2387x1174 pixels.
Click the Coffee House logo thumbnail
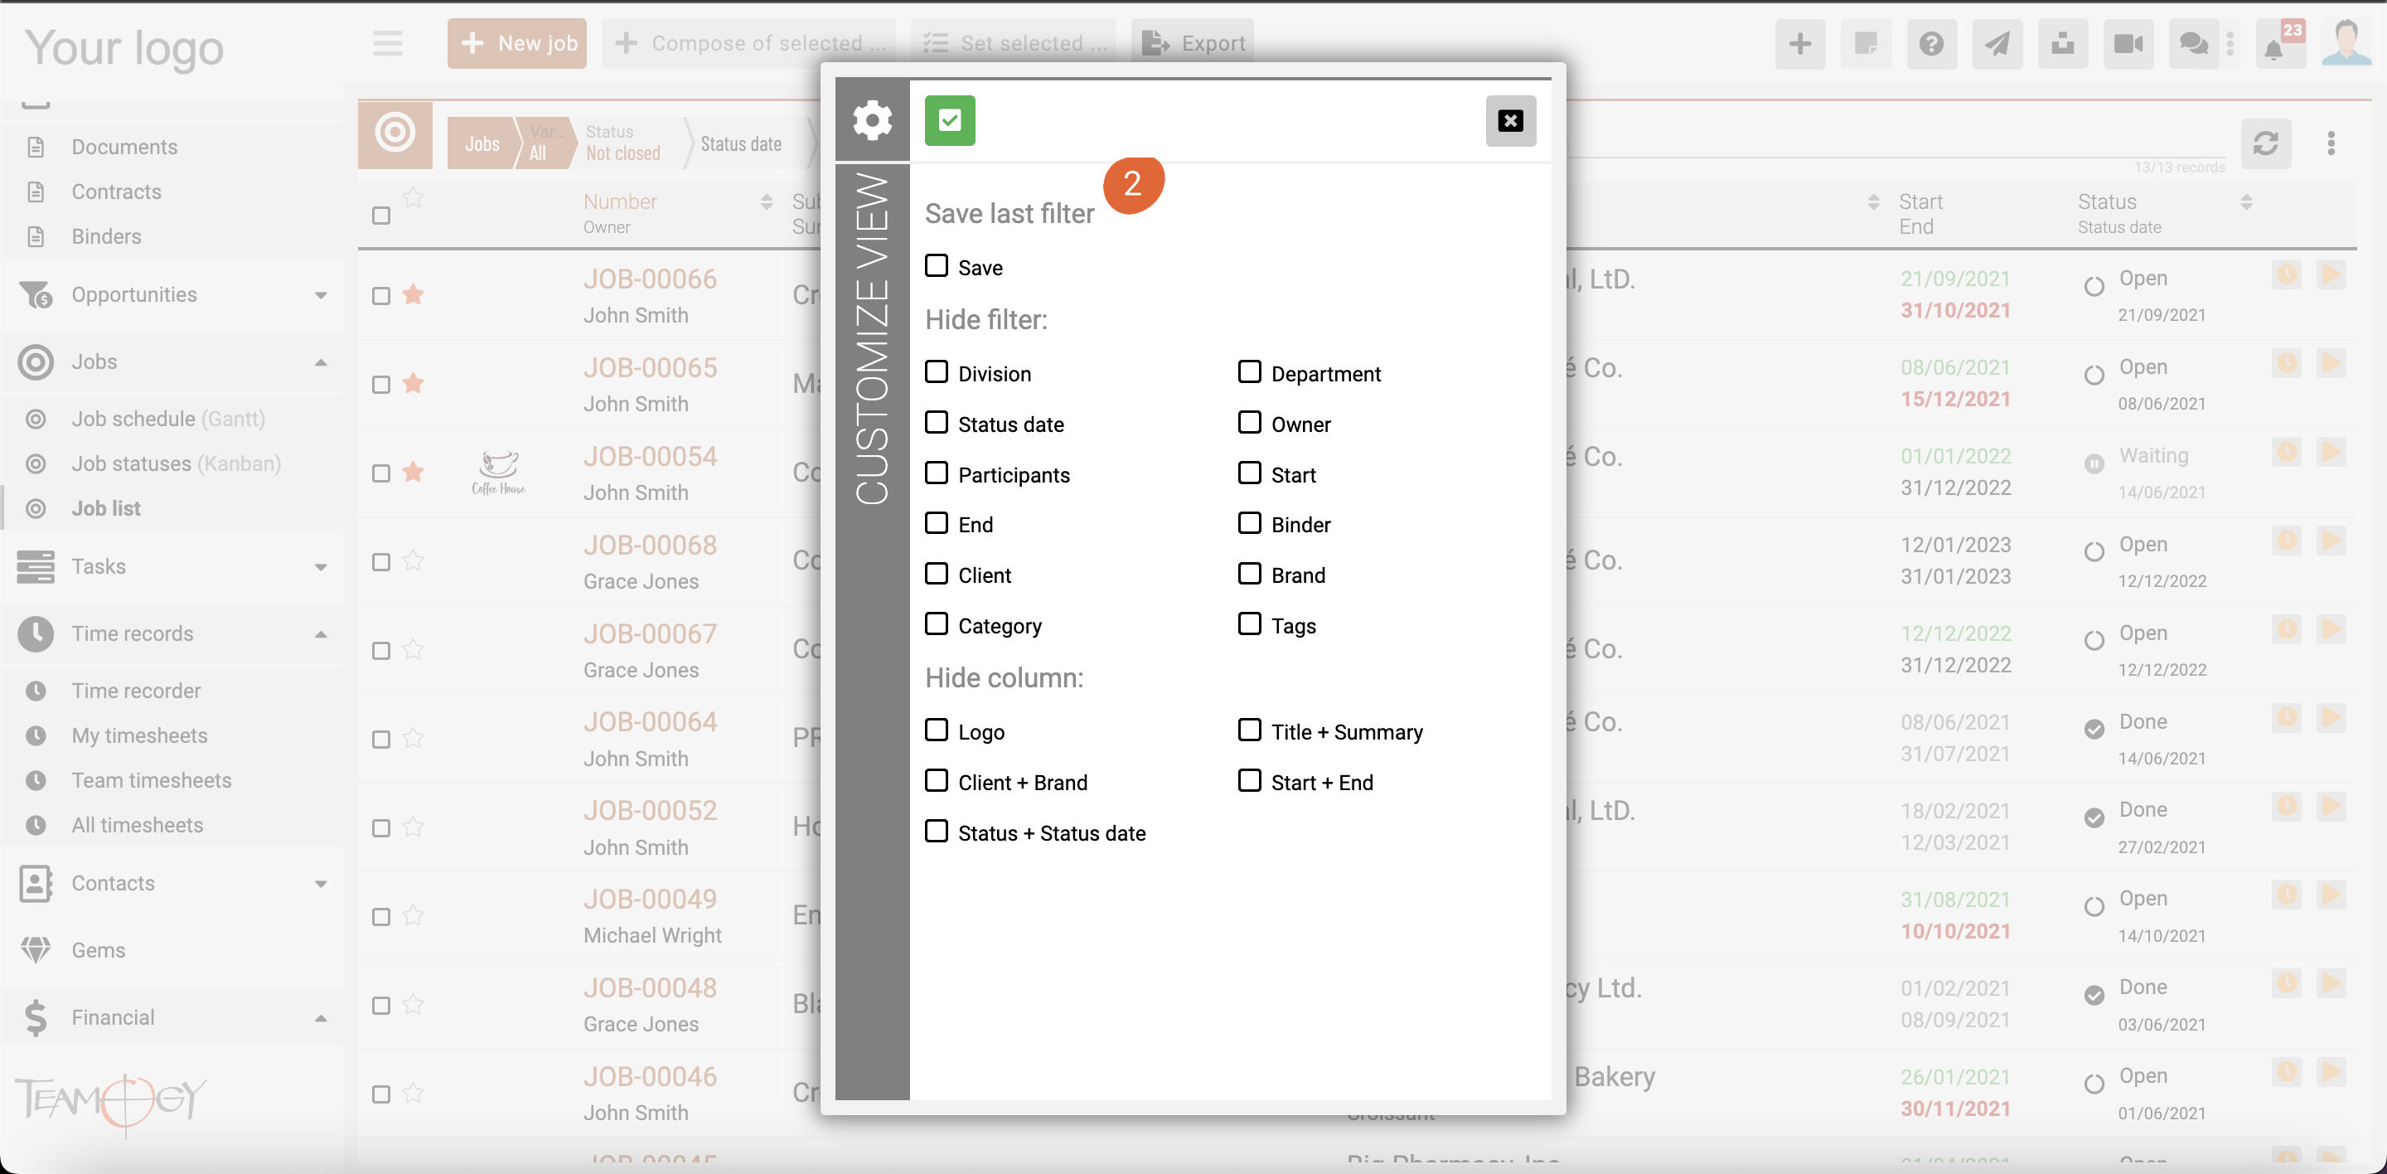tap(498, 473)
